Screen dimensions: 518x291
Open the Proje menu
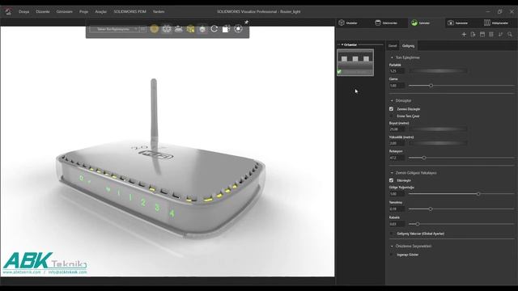[83, 11]
